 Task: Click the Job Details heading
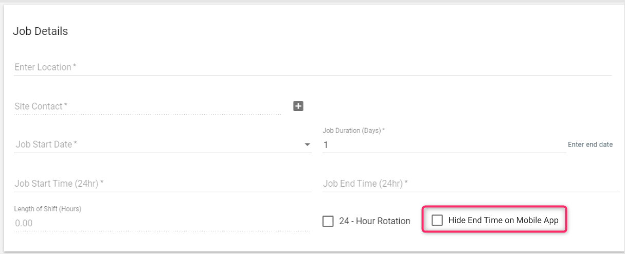point(40,31)
